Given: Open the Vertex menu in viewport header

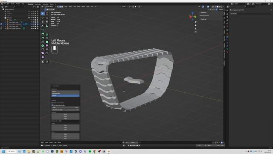Looking at the screenshot, I should click(x=83, y=7).
